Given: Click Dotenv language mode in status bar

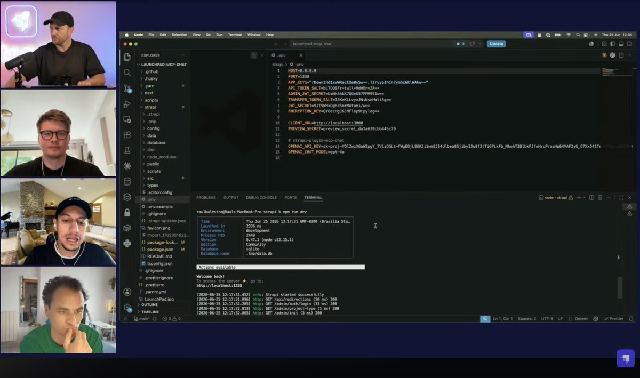Looking at the screenshot, I should (578, 318).
